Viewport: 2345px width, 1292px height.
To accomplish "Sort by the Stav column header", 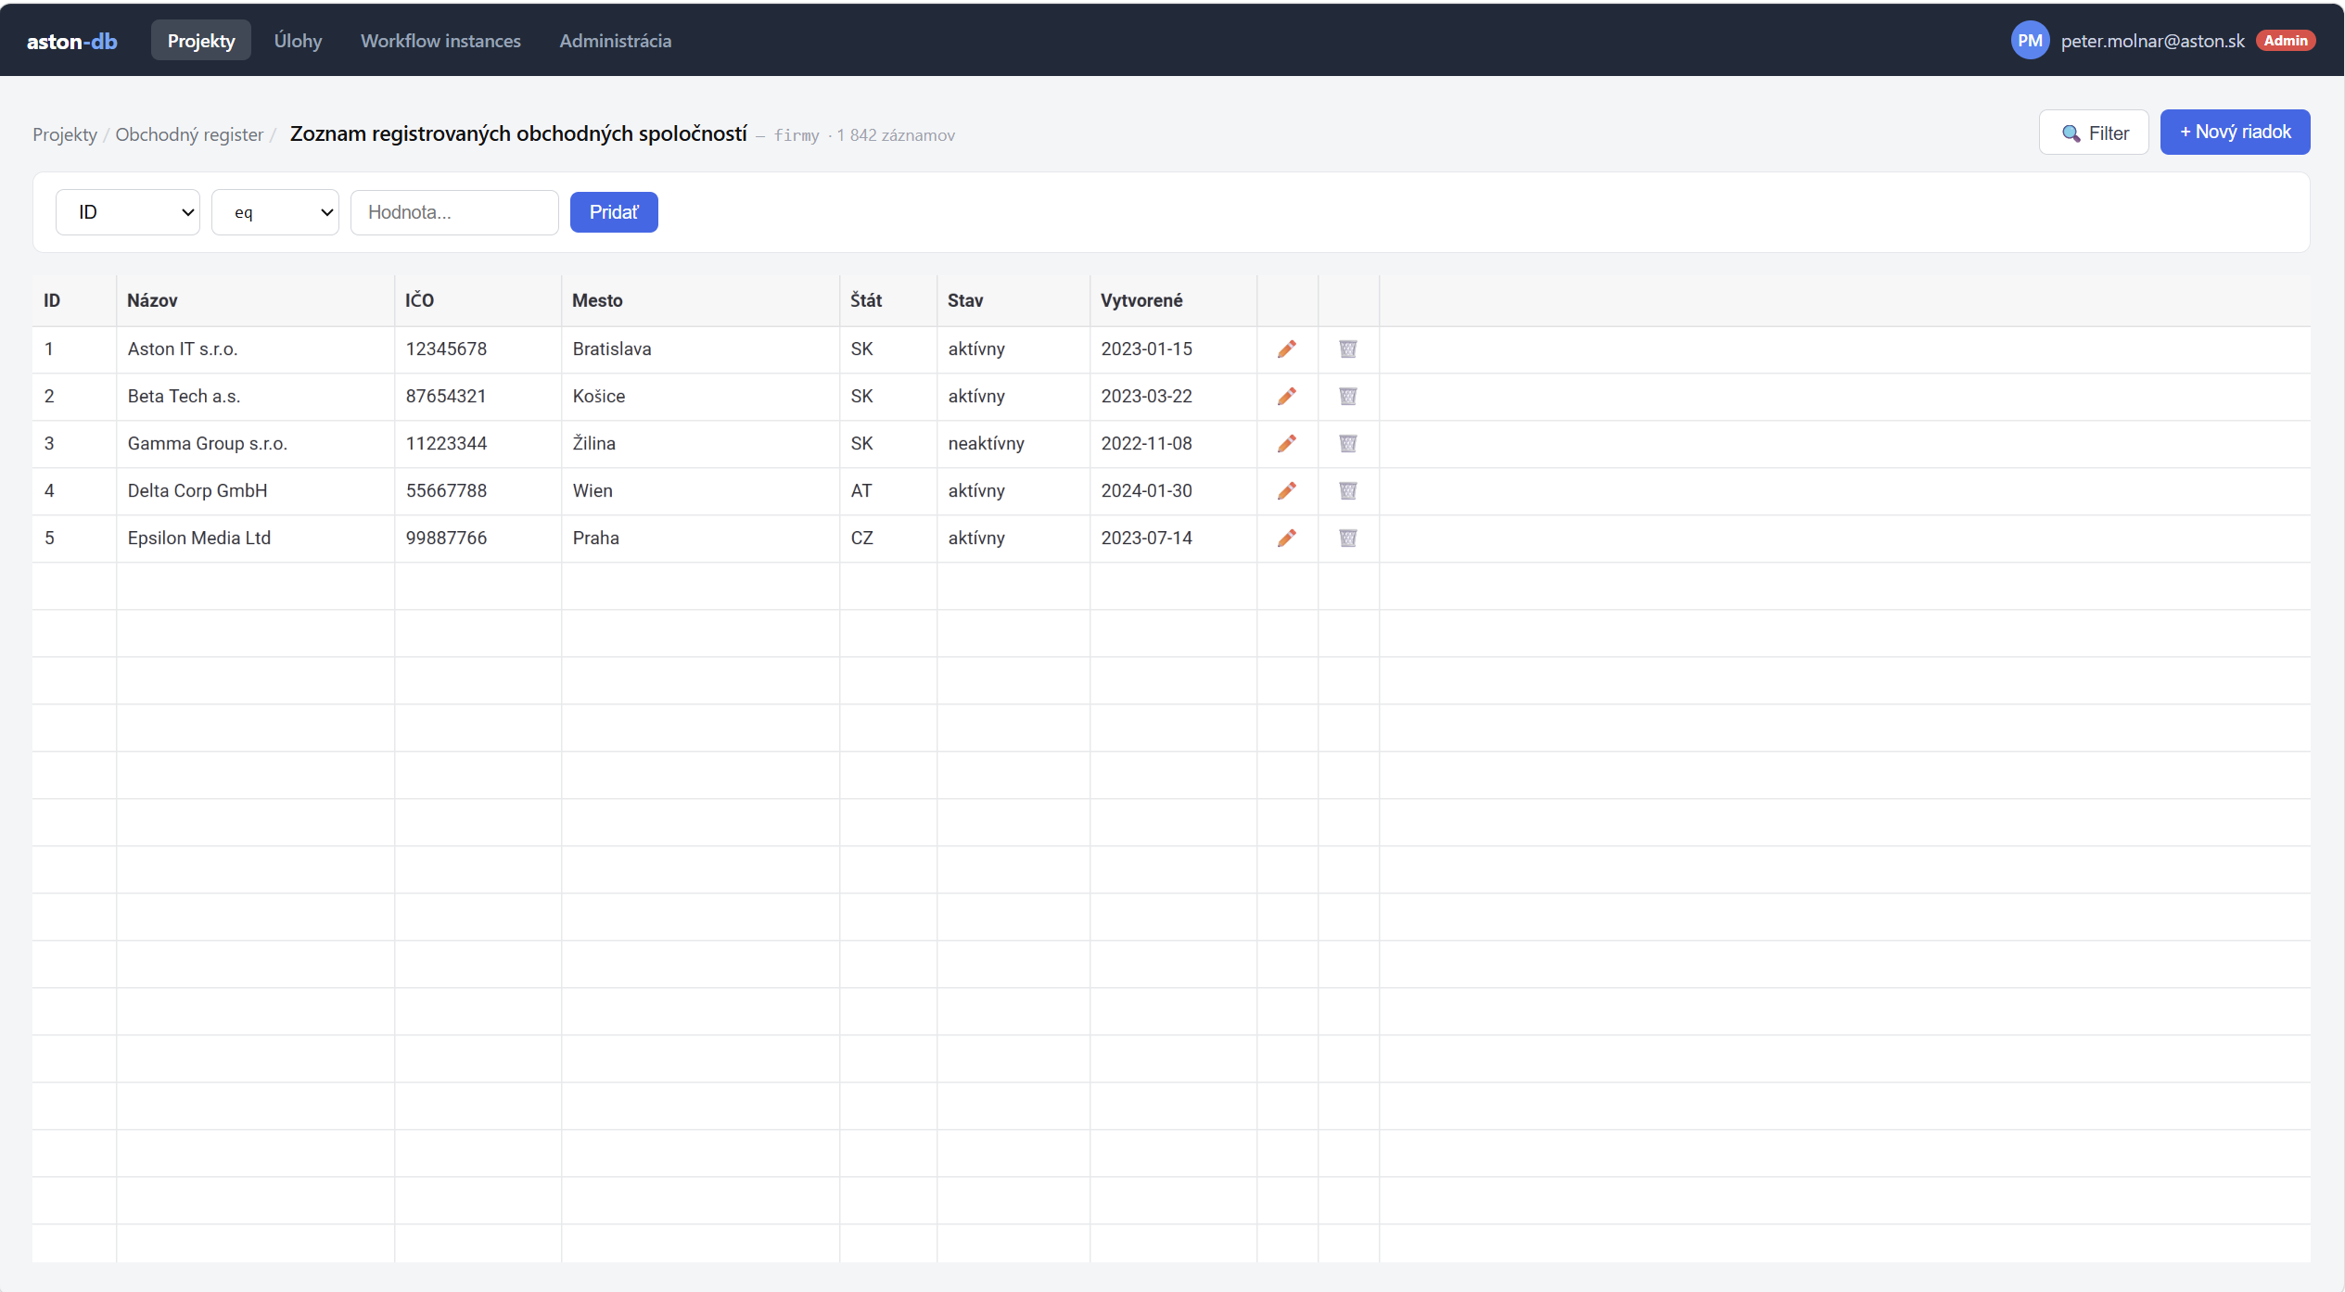I will [x=1013, y=300].
